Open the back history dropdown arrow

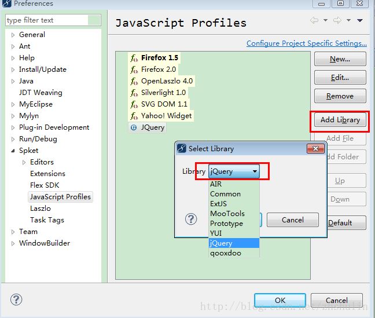pos(325,20)
